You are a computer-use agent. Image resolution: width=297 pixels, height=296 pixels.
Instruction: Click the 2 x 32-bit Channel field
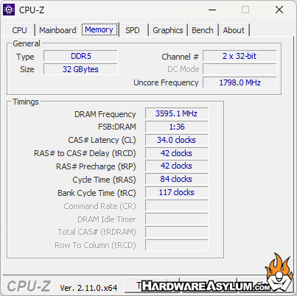(240, 56)
